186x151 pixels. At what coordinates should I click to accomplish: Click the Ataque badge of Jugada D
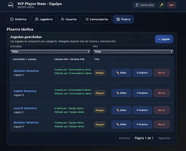tap(100, 124)
